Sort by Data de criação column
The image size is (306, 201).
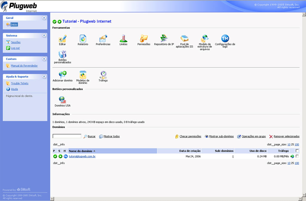tap(190, 151)
